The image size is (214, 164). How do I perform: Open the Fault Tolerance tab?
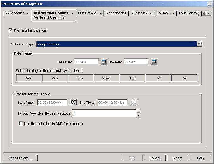[x=188, y=13]
